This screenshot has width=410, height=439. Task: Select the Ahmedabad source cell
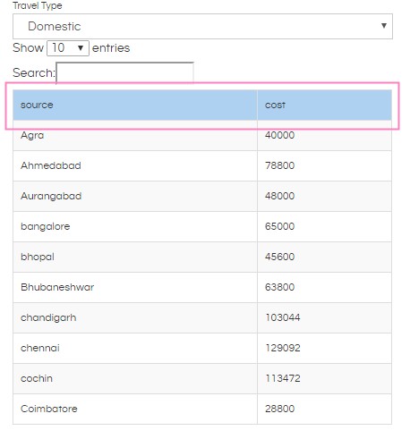[x=135, y=166]
